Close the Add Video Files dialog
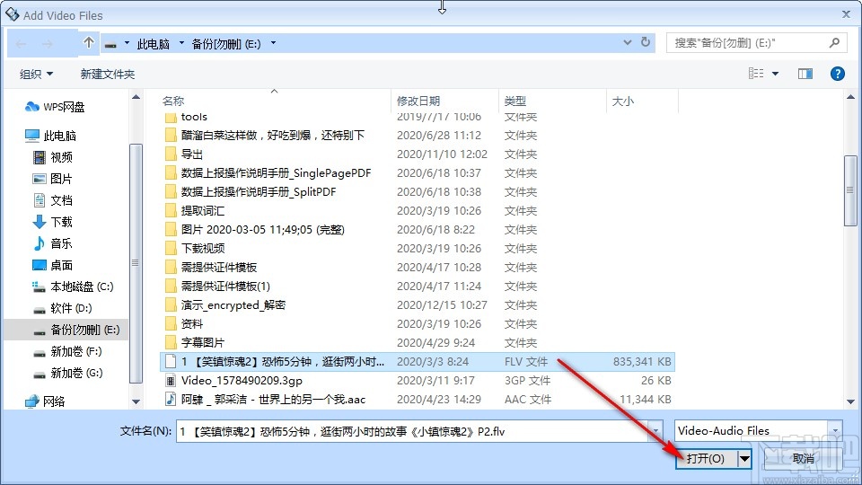Viewport: 862px width, 485px height. (846, 14)
